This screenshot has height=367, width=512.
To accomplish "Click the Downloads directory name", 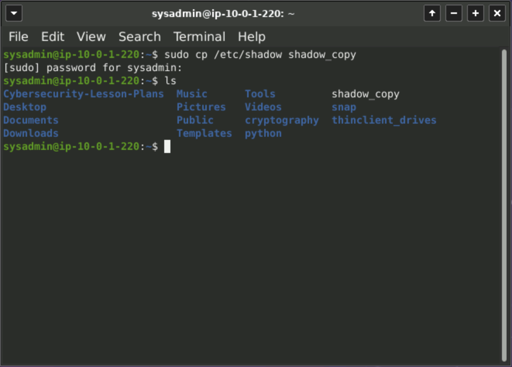I will click(x=31, y=133).
